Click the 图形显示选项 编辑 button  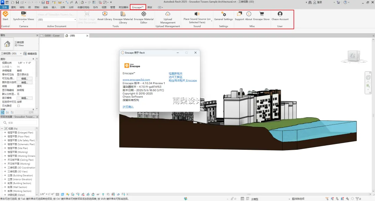pos(24,82)
